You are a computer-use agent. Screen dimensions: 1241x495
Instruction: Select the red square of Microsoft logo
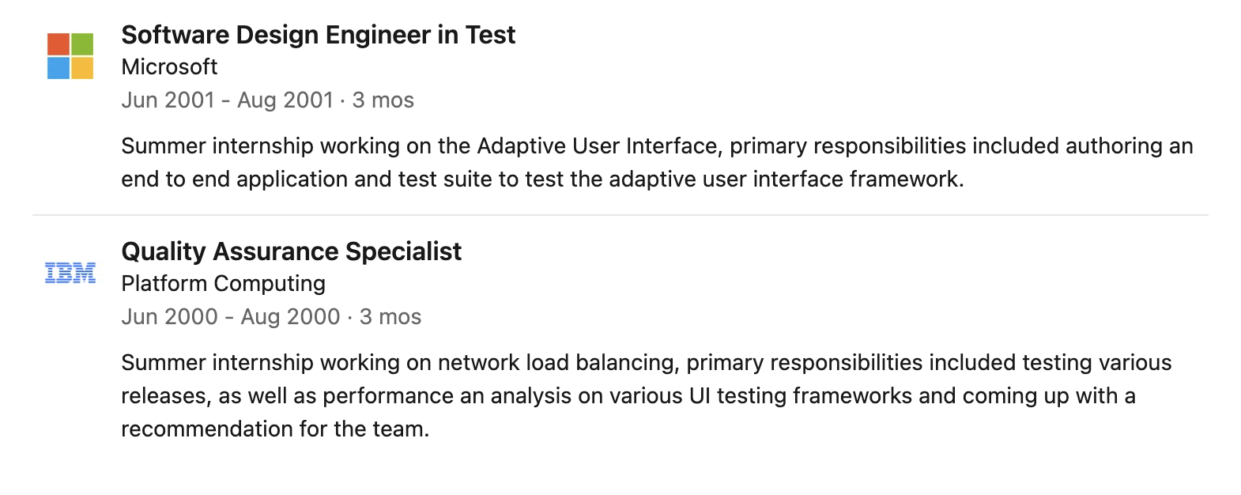click(58, 44)
